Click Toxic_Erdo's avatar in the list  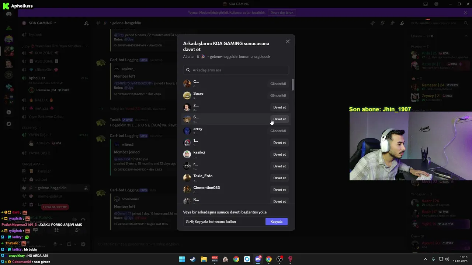pos(187,178)
